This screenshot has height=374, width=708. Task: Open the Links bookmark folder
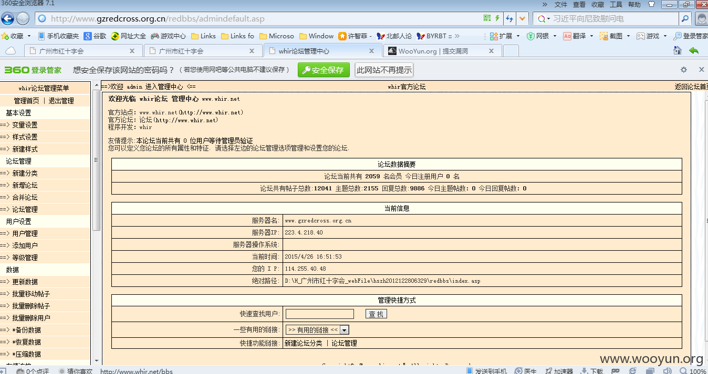(203, 36)
